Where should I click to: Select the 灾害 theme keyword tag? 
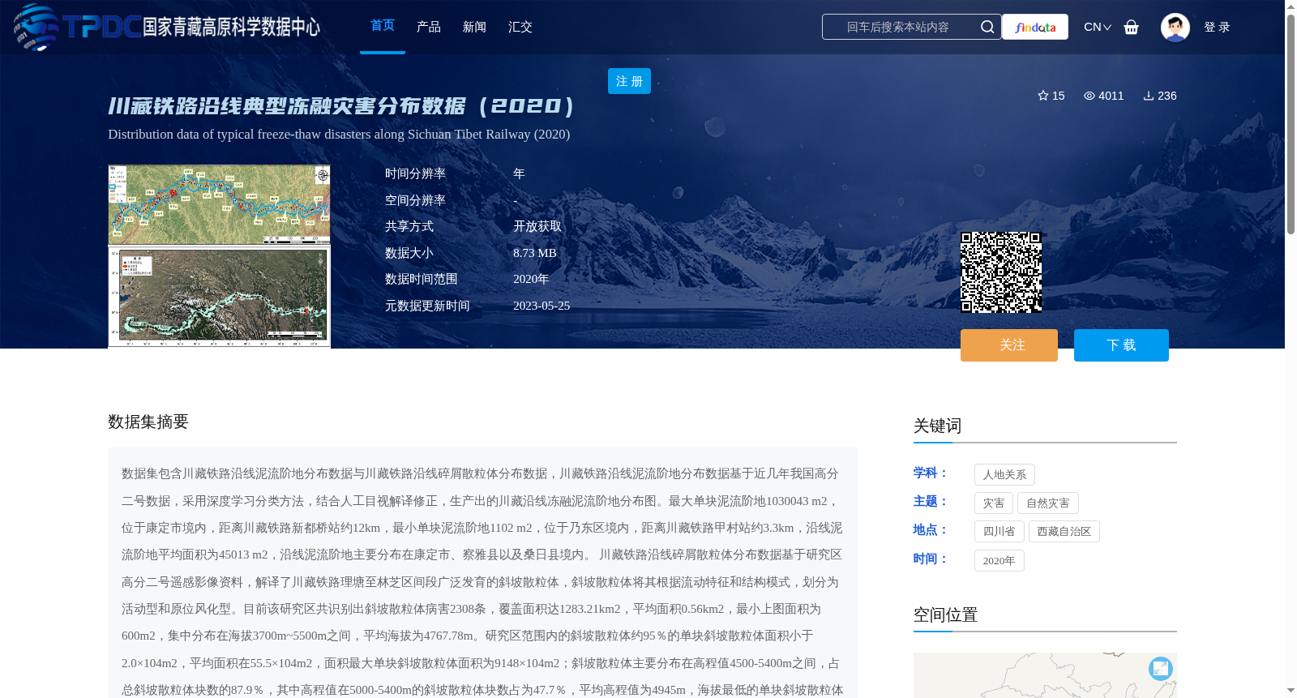(994, 503)
